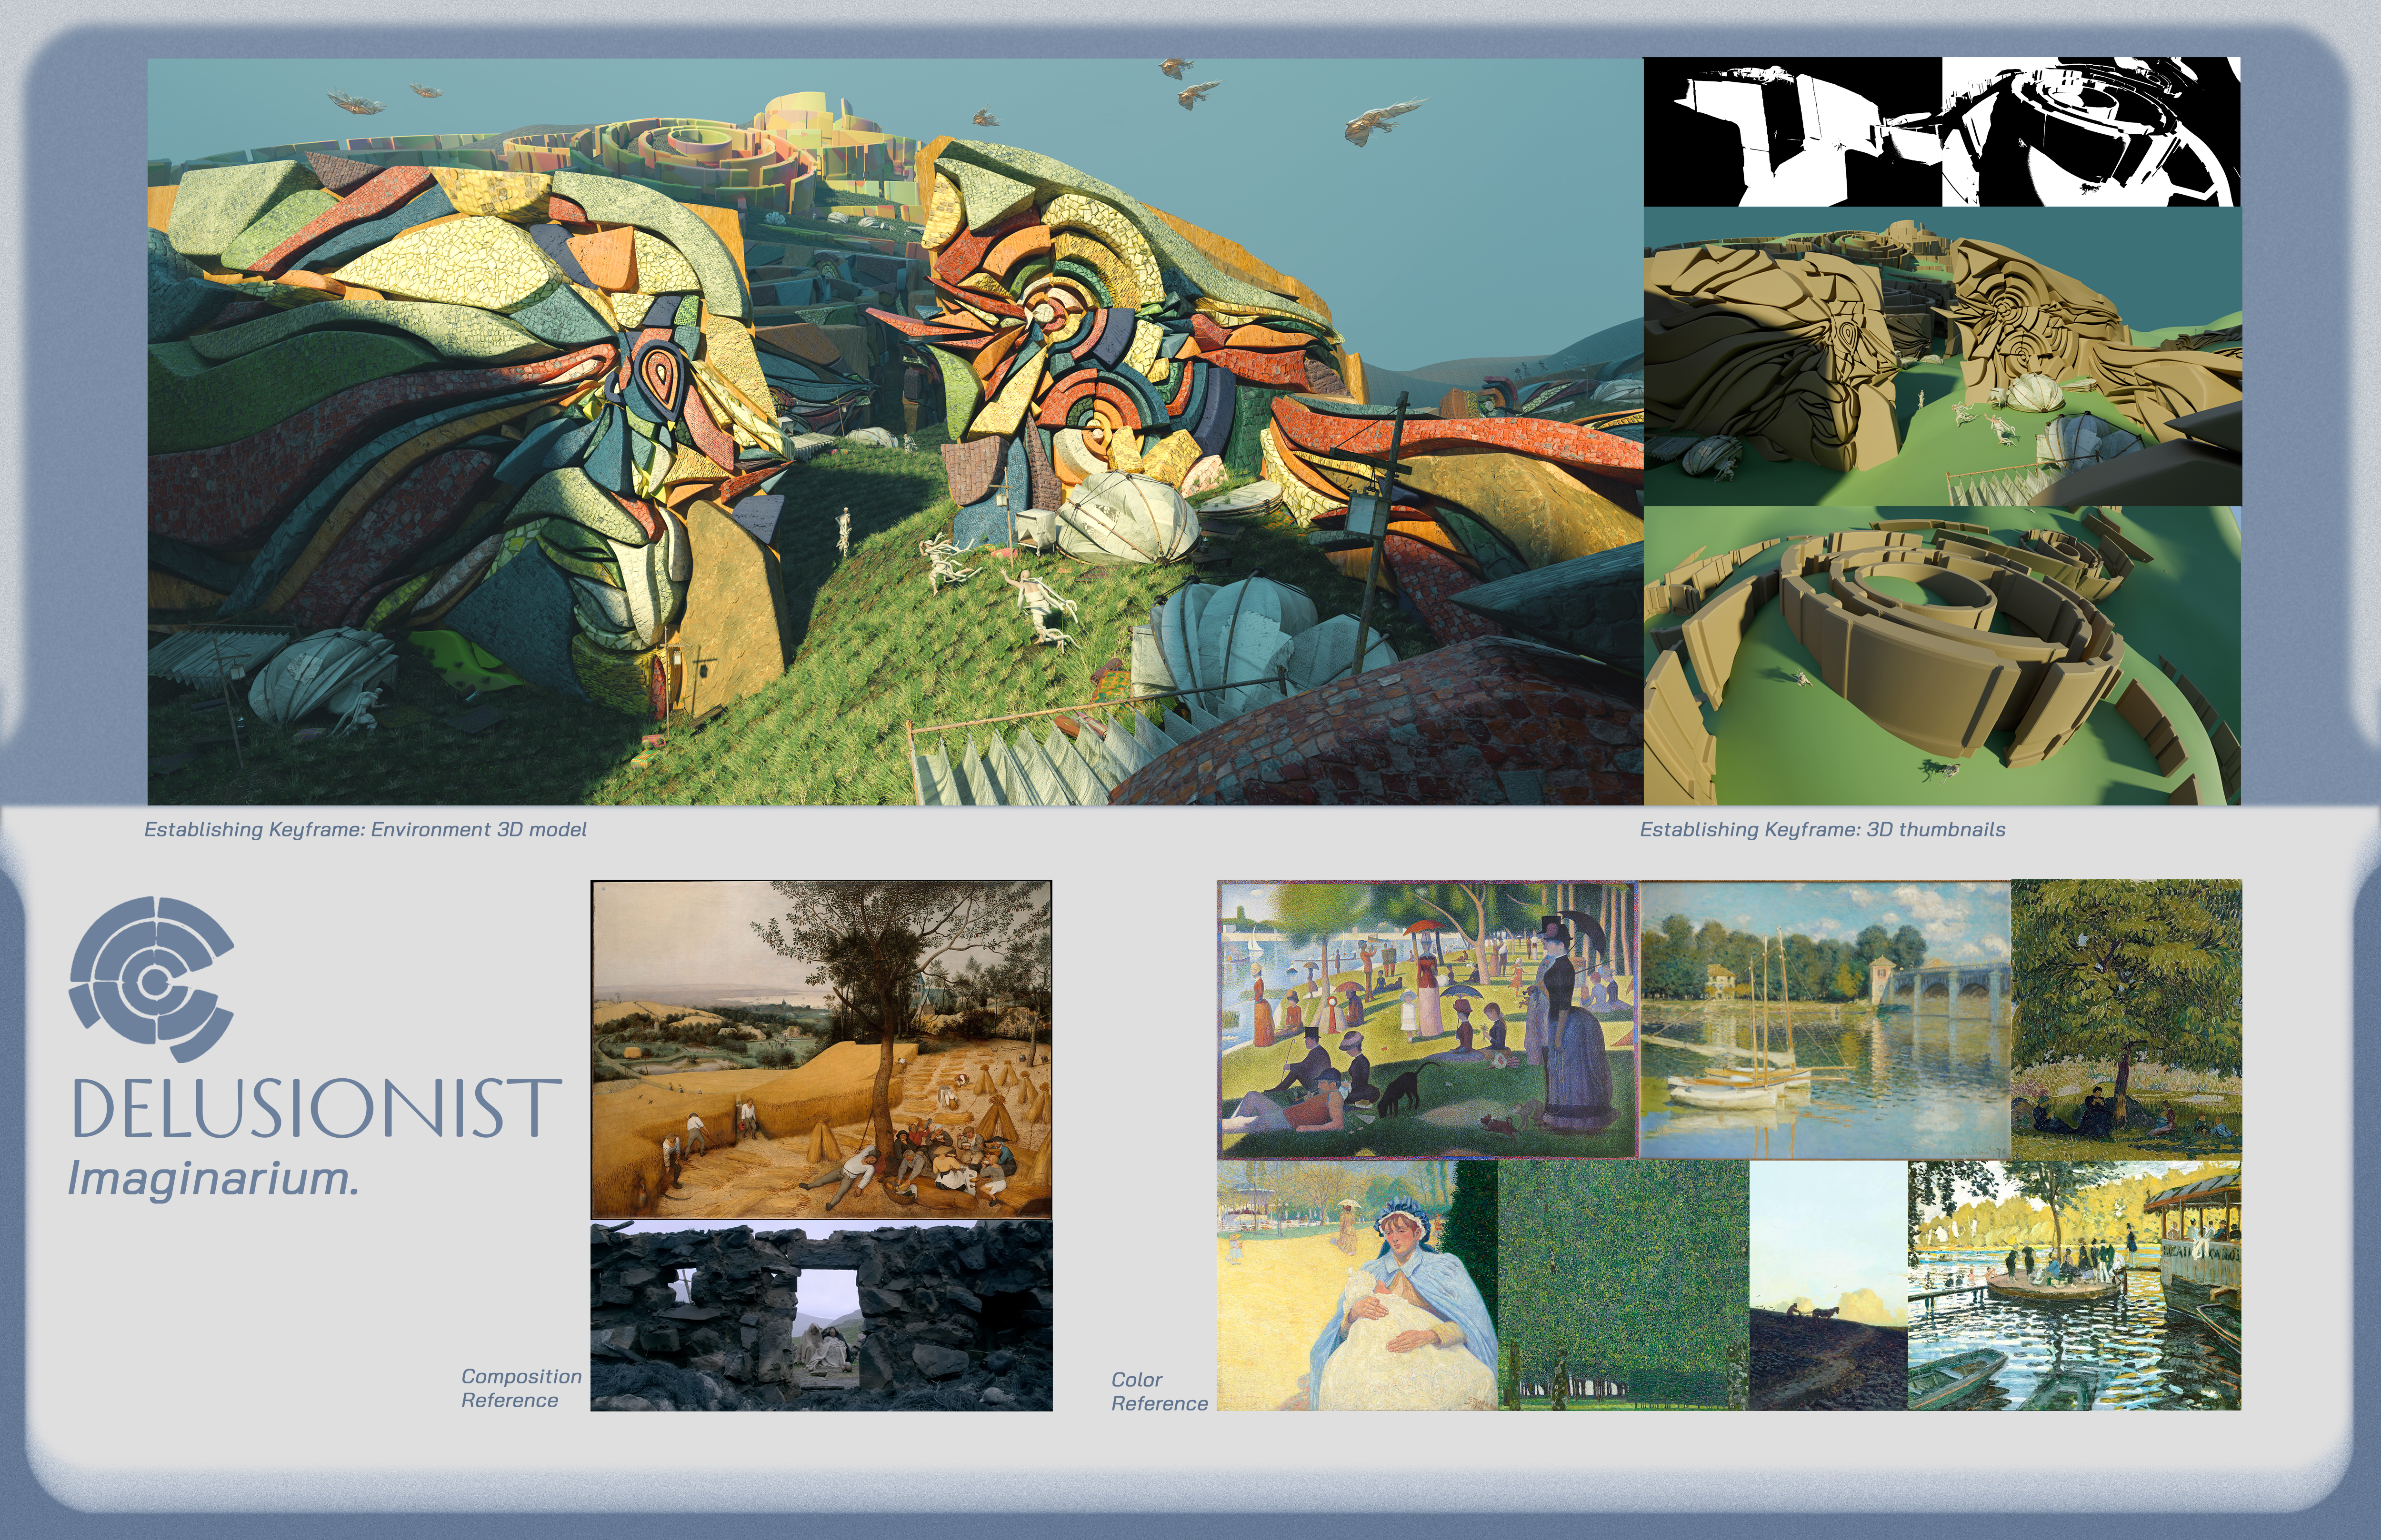Click the Bruegel harvesters painting reference

pyautogui.click(x=820, y=1049)
